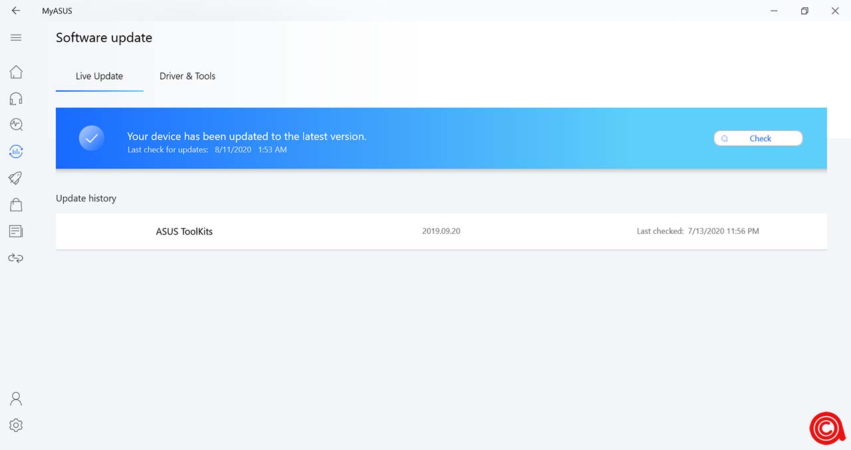The height and width of the screenshot is (450, 851).
Task: Open the System Diagnosis icon
Action: point(16,124)
